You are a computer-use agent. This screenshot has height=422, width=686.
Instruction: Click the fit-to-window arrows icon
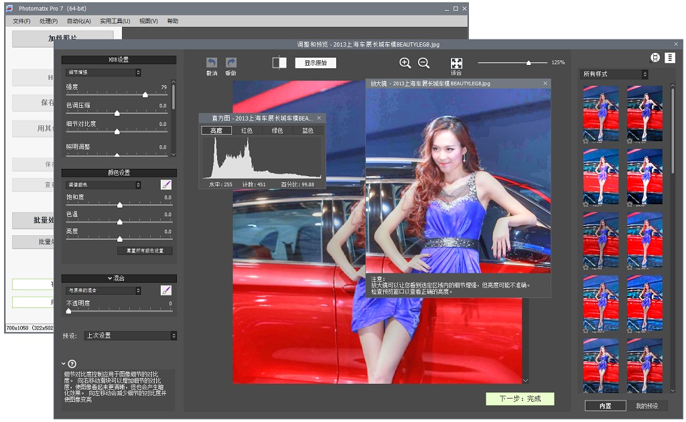tap(456, 64)
